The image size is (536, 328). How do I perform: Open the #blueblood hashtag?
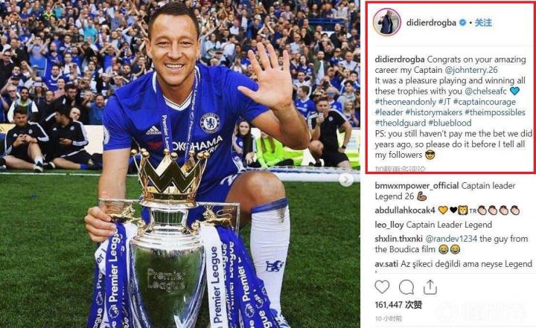pos(450,123)
